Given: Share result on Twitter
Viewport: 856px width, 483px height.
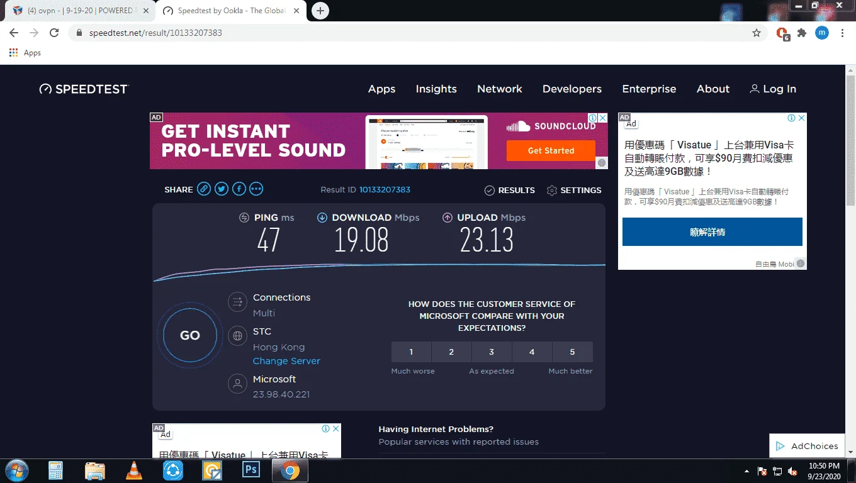Looking at the screenshot, I should [222, 189].
